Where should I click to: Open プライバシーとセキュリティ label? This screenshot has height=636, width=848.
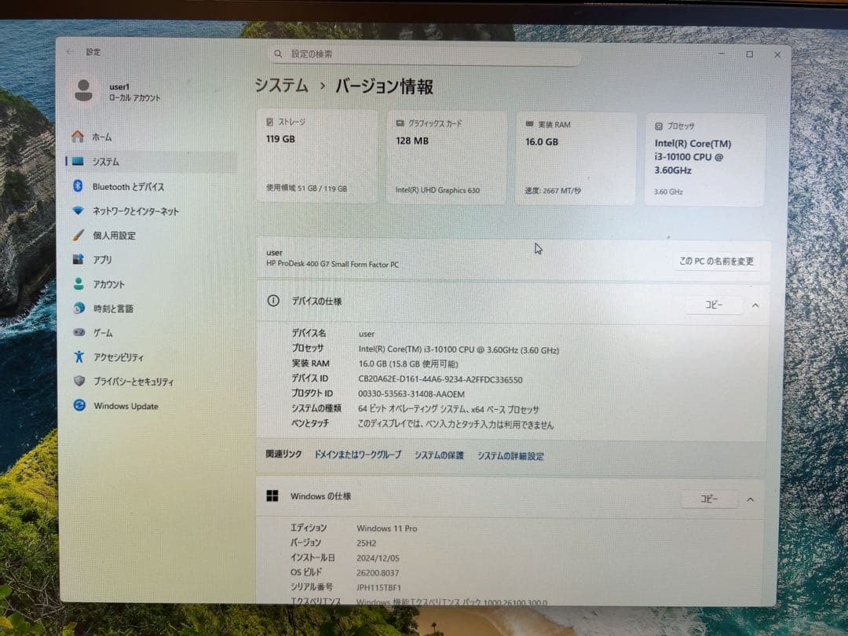click(x=133, y=382)
